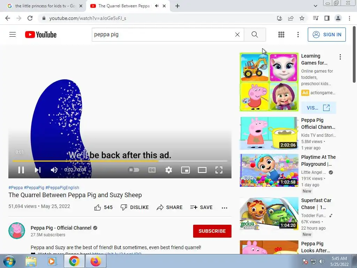Clear the search box with the X icon
Screen dimensions: 357x268
click(237, 35)
